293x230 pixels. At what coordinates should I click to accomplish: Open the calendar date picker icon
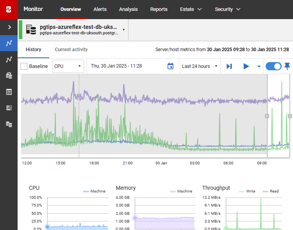[x=171, y=66]
